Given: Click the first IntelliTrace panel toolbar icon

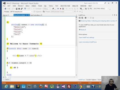Looking at the screenshot, I should click(x=80, y=18).
